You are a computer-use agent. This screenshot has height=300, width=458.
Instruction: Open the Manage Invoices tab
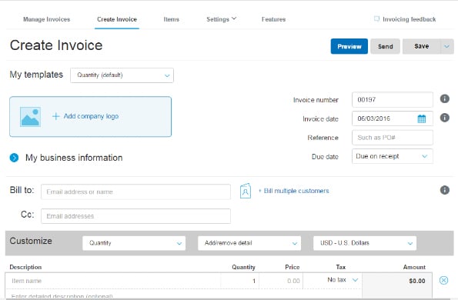(47, 19)
